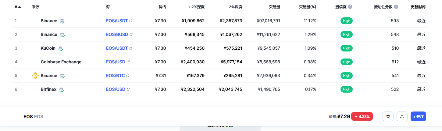Click the +2%深度 column header

pyautogui.click(x=196, y=7)
